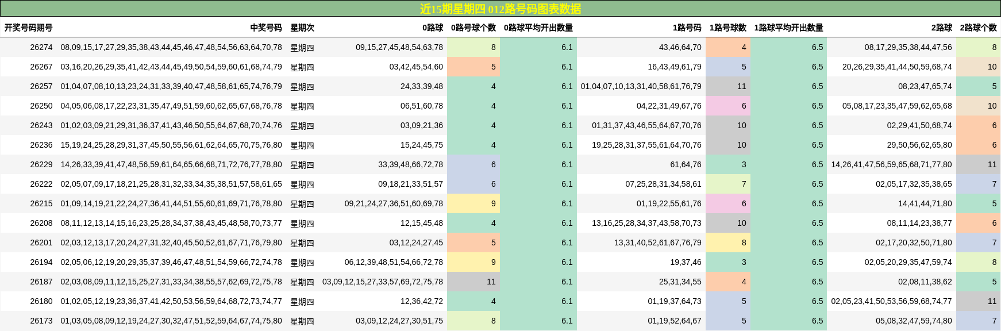This screenshot has width=1001, height=331.
Task: Click 星期四 in row 26274
Action: pyautogui.click(x=302, y=47)
